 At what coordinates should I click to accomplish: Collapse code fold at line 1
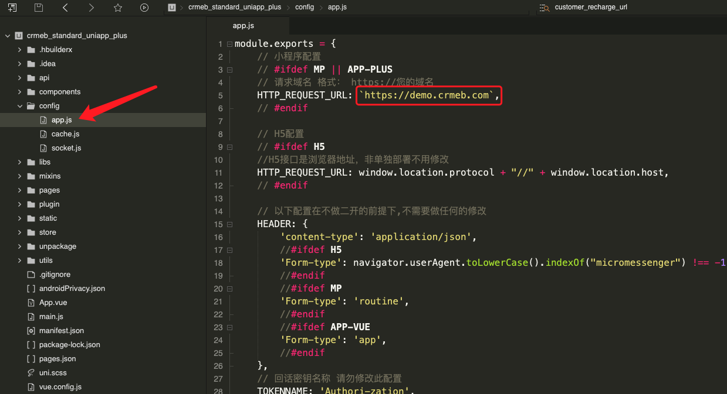click(229, 44)
